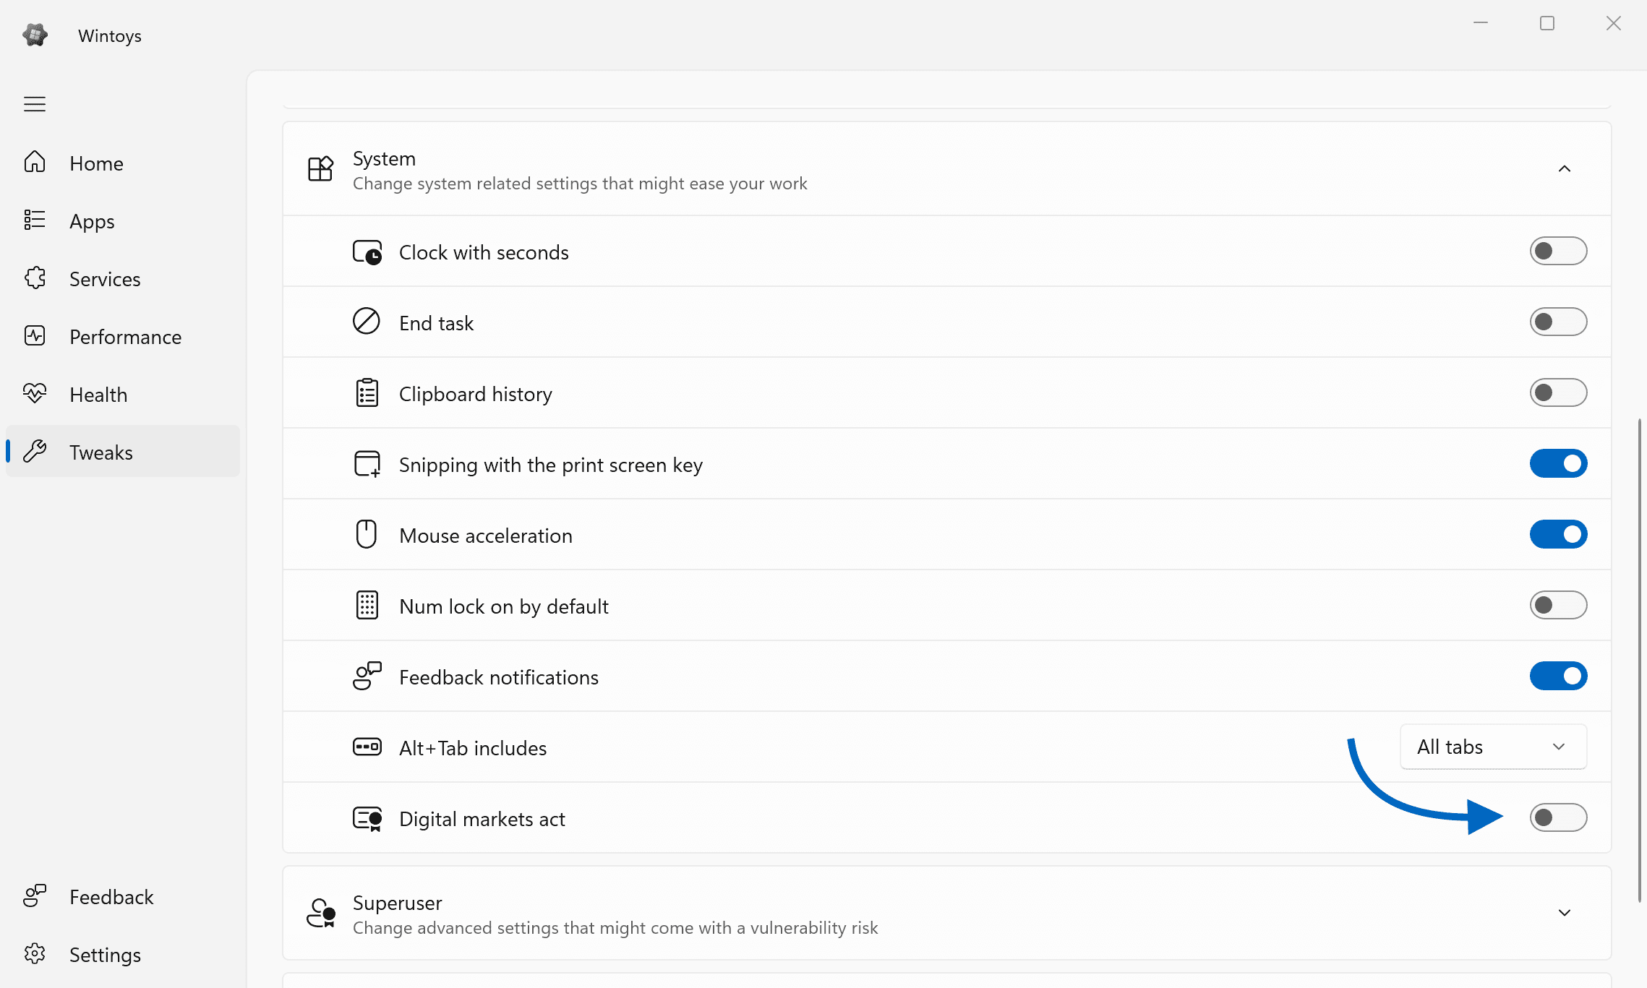The width and height of the screenshot is (1647, 988).
Task: Turn on Digital markets act toggle
Action: (1558, 817)
